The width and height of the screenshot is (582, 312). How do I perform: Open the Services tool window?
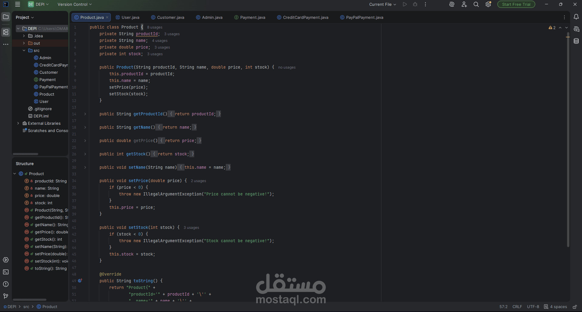point(6,260)
